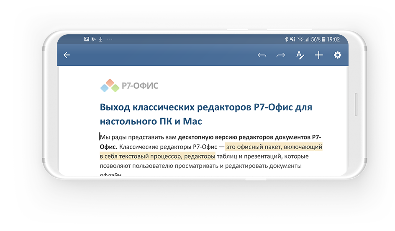Open the insert plus menu
This screenshot has width=395, height=231.
click(319, 55)
